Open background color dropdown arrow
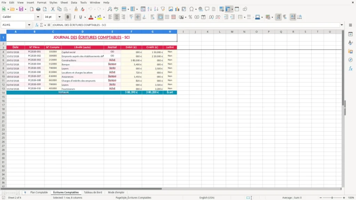This screenshot has height=200, width=356. [104, 17]
